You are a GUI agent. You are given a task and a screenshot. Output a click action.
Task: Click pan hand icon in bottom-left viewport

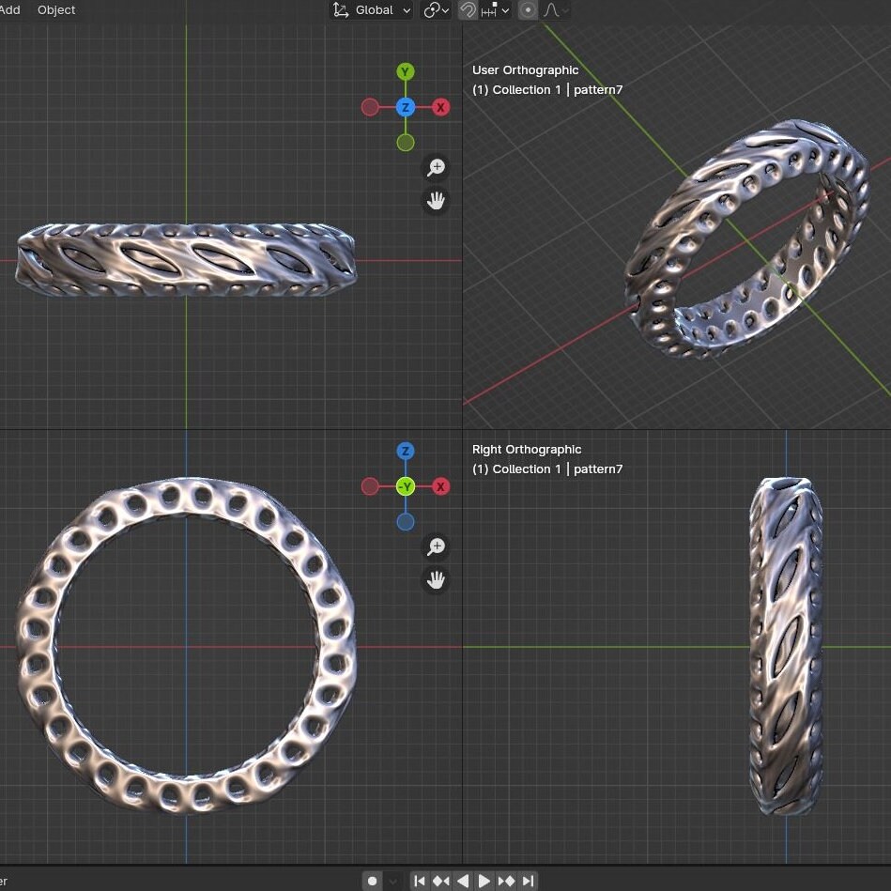436,579
